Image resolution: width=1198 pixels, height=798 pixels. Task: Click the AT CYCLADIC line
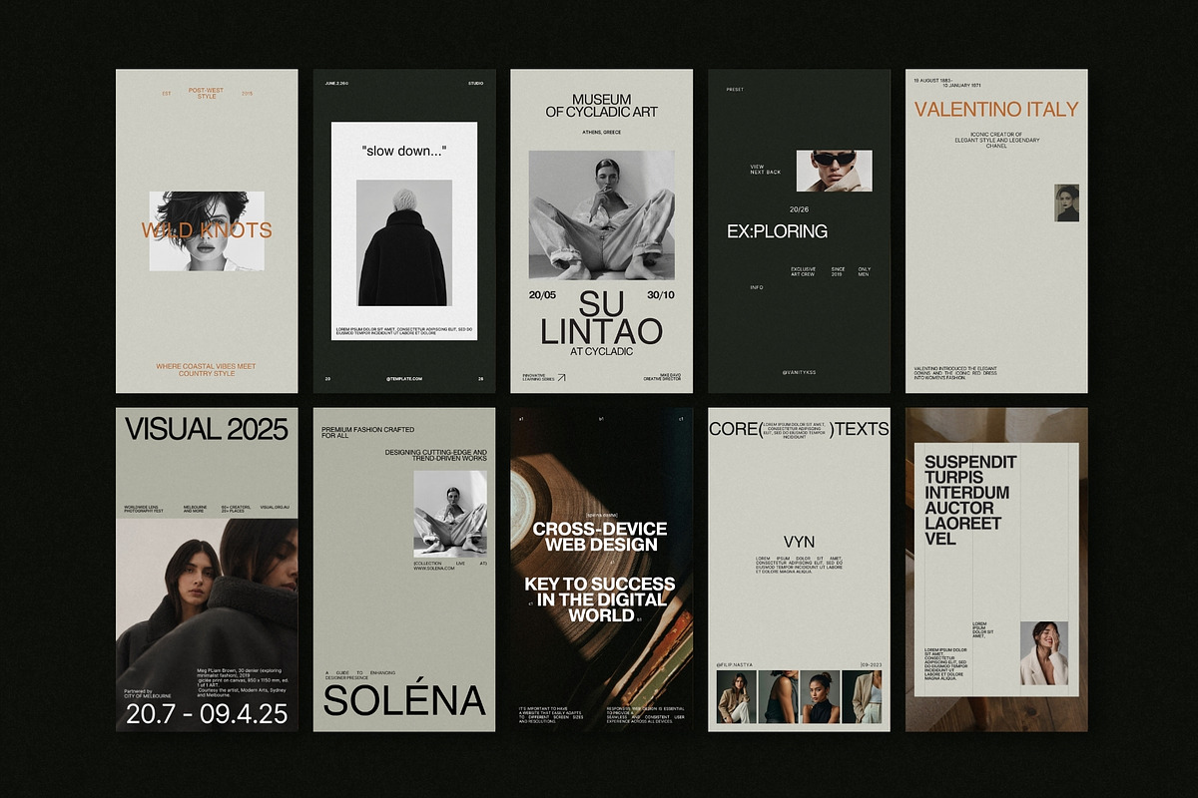(x=602, y=351)
